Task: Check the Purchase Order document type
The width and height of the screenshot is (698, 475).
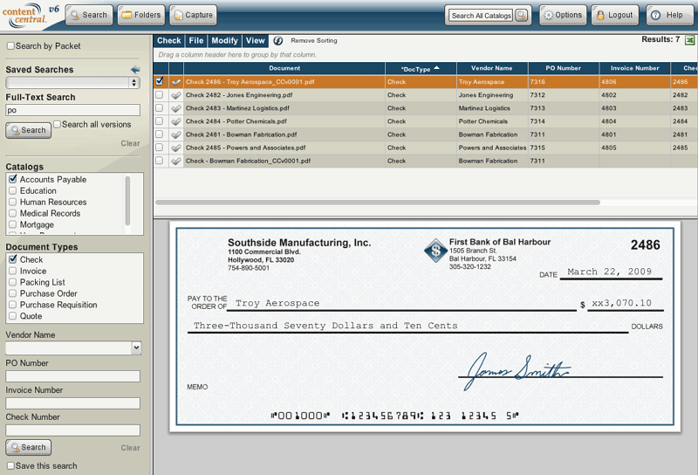Action: [12, 293]
